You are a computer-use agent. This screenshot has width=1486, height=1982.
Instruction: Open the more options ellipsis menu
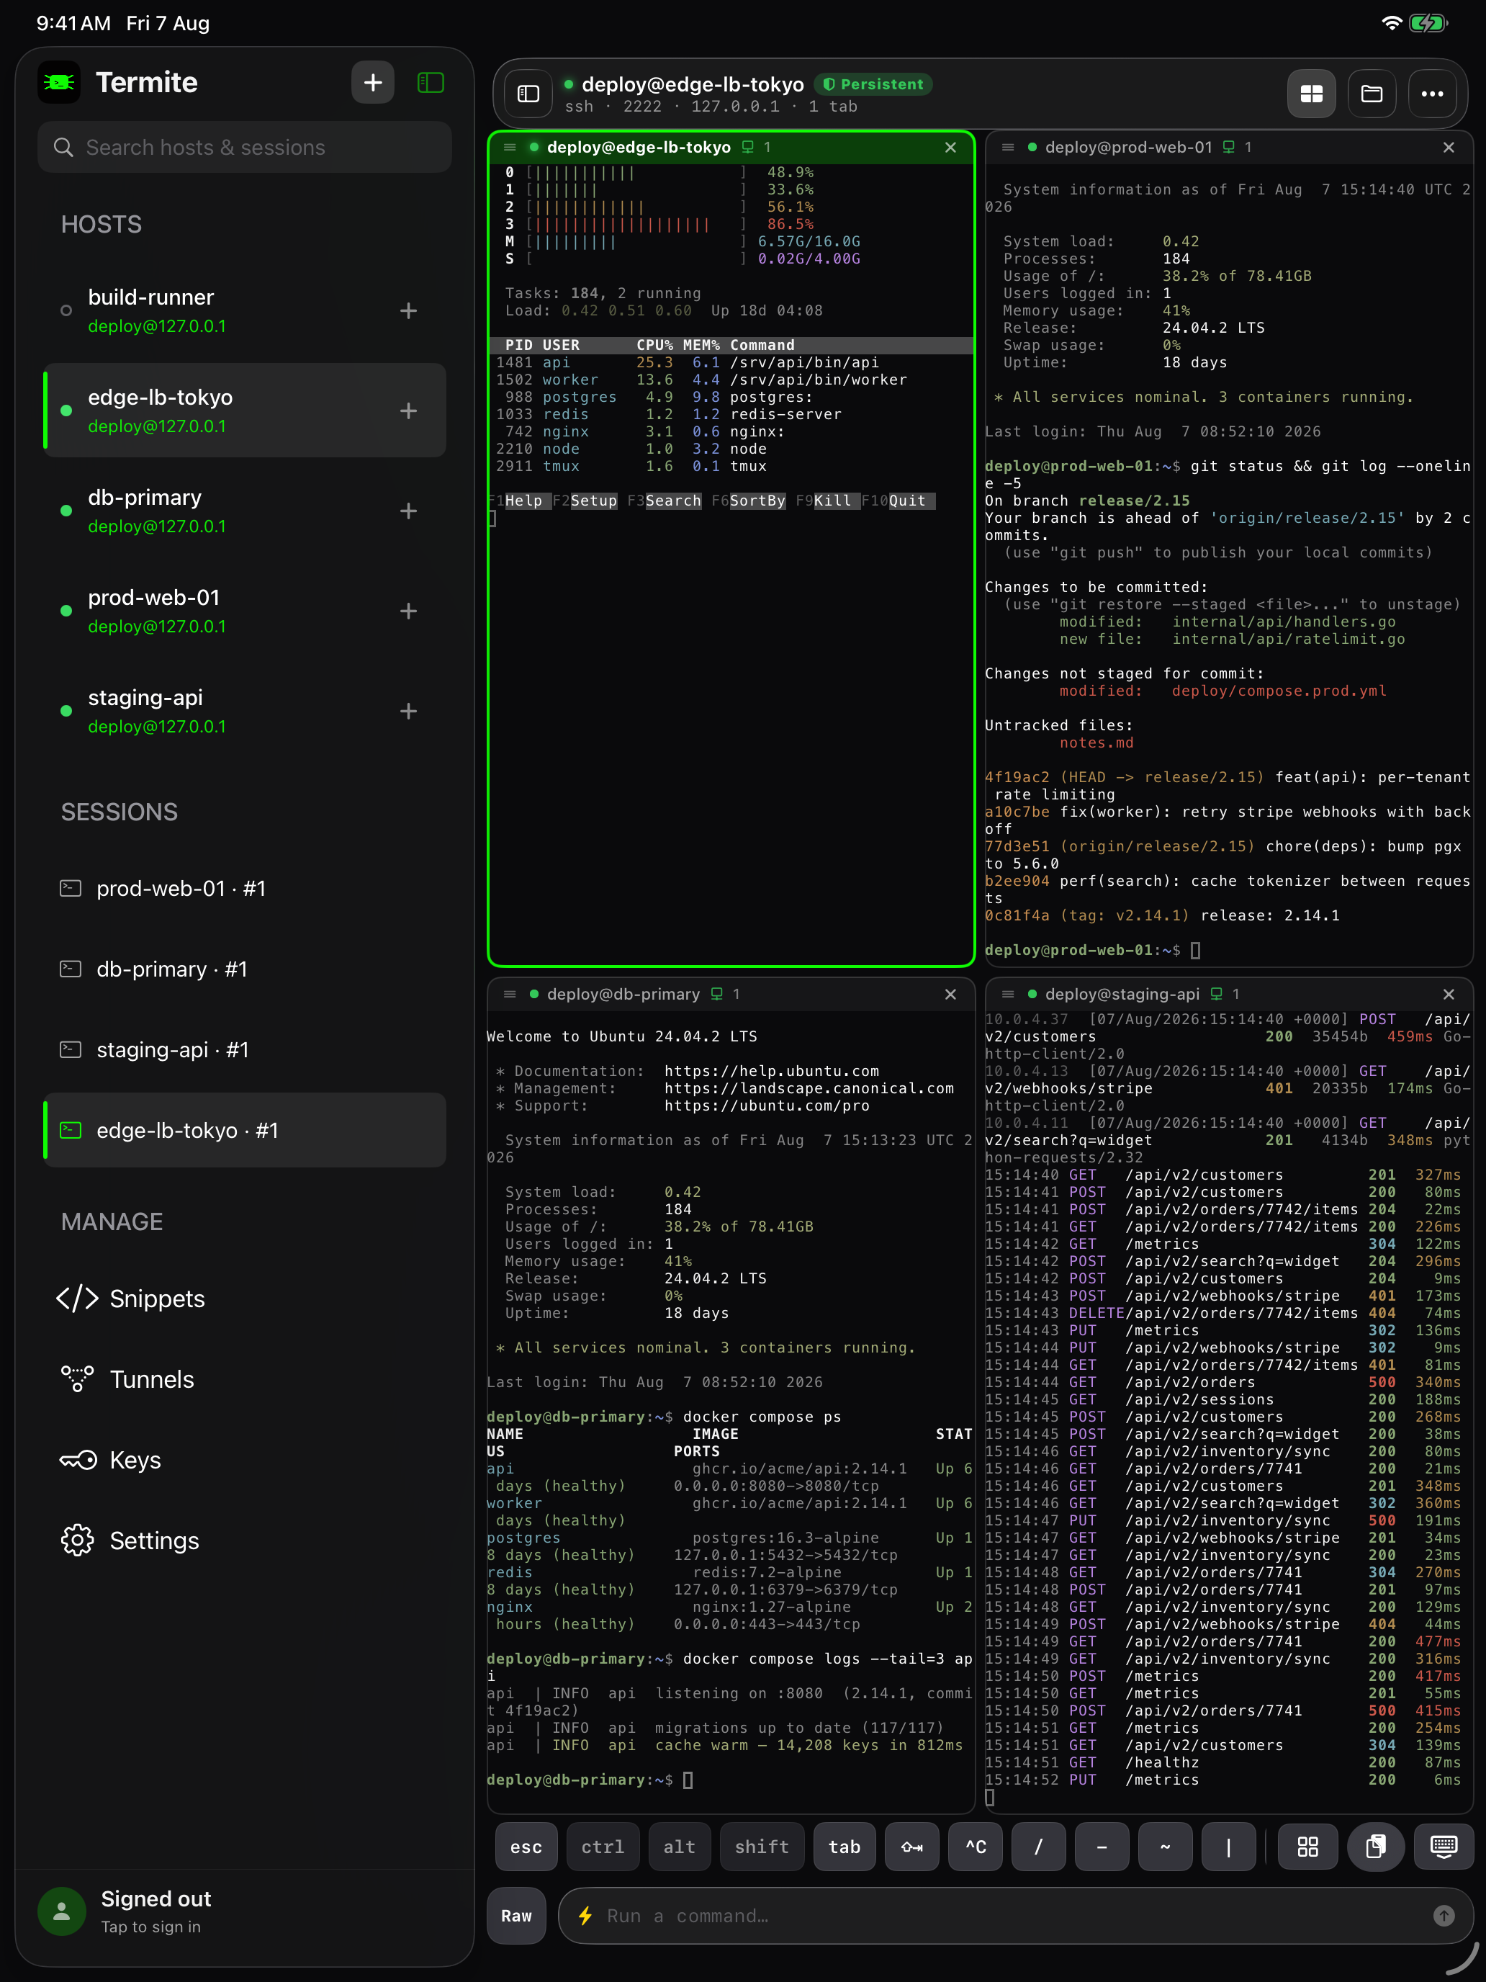click(1431, 93)
